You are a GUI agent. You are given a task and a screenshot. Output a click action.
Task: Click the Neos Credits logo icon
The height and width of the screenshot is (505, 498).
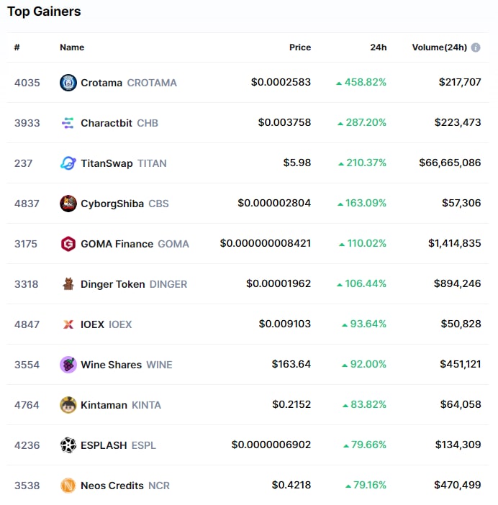coord(68,486)
